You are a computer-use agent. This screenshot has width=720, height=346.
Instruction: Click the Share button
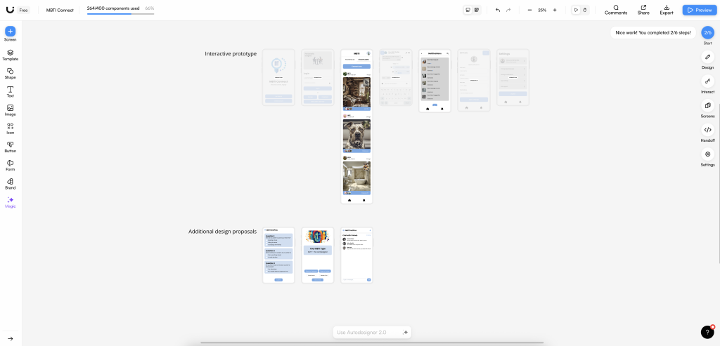tap(643, 10)
